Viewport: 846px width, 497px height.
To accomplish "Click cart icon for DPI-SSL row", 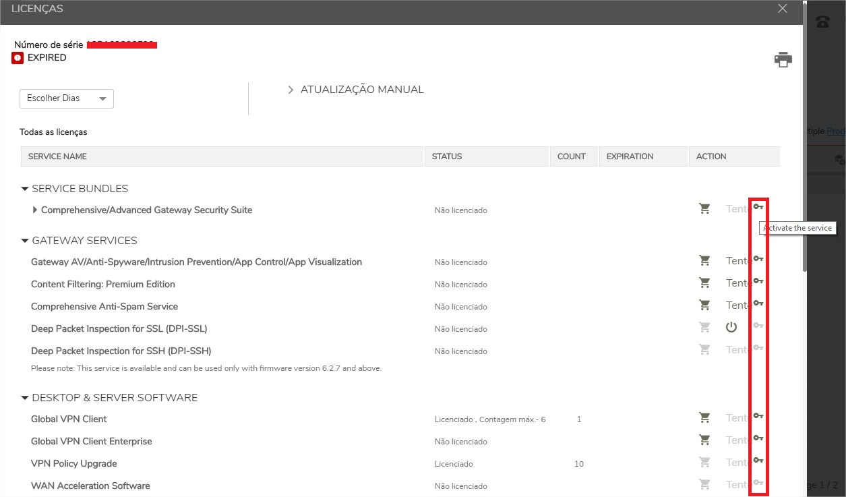I will click(x=705, y=327).
